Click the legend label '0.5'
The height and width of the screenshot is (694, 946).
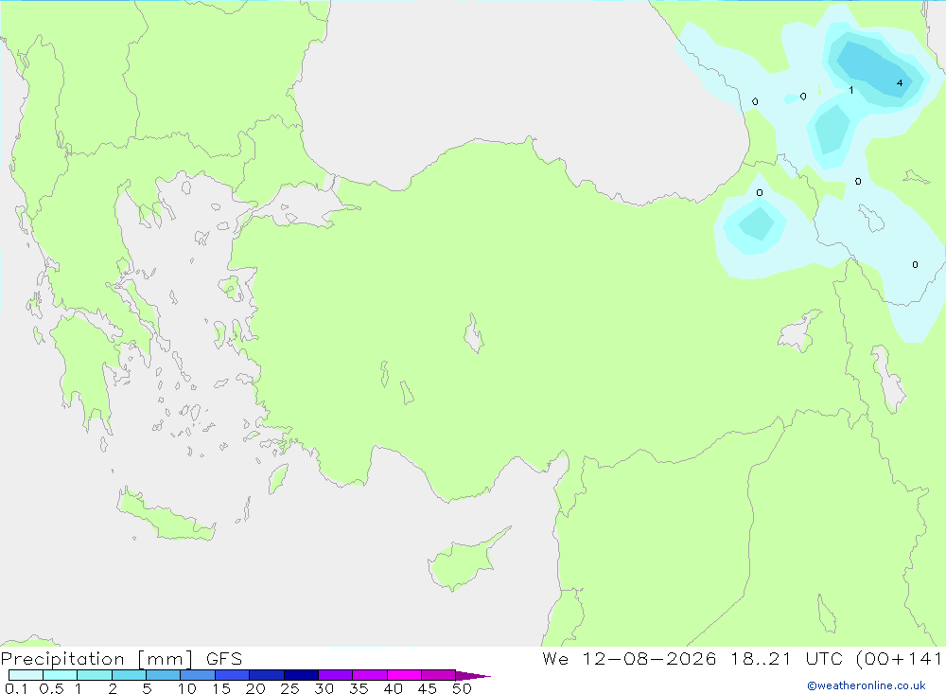pos(51,688)
